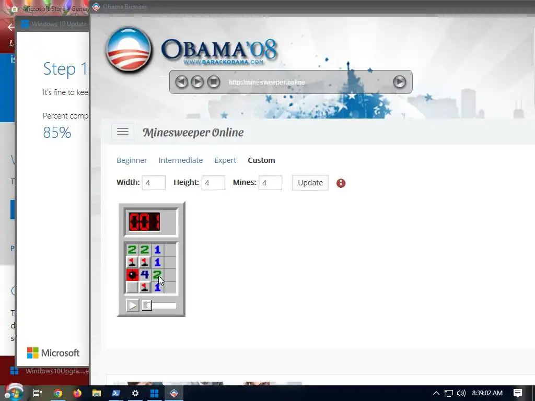Open PowerShell from the taskbar

click(116, 393)
